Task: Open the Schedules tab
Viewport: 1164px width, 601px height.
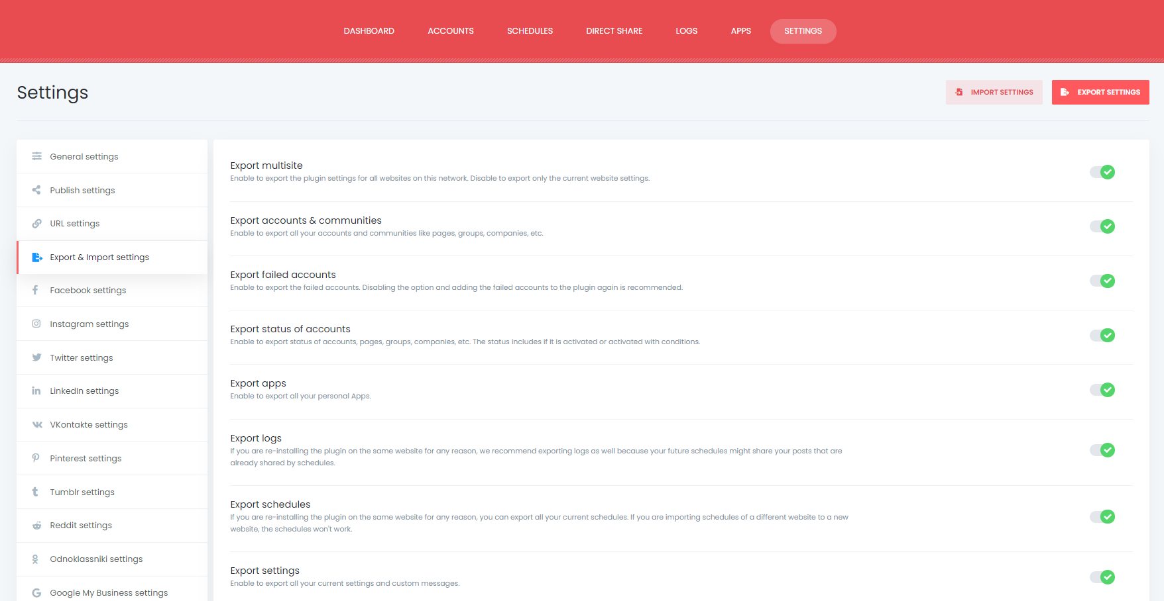Action: coord(530,31)
